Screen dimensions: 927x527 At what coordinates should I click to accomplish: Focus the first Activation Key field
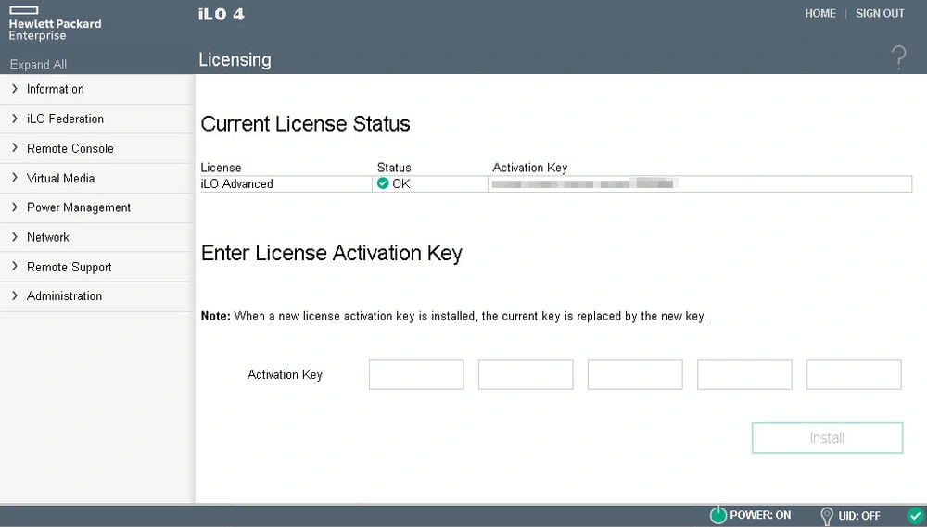[x=416, y=375]
